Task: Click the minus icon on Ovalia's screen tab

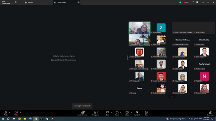Action: point(78,2)
